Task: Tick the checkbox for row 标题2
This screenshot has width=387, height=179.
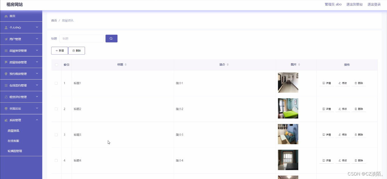Action: coord(56,109)
